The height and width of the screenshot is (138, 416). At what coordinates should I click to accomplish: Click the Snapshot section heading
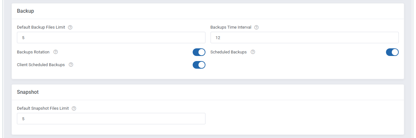point(28,92)
